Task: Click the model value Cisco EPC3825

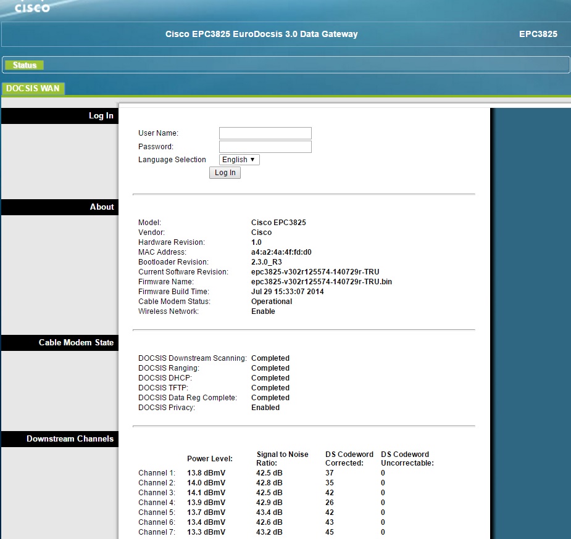Action: click(x=278, y=222)
